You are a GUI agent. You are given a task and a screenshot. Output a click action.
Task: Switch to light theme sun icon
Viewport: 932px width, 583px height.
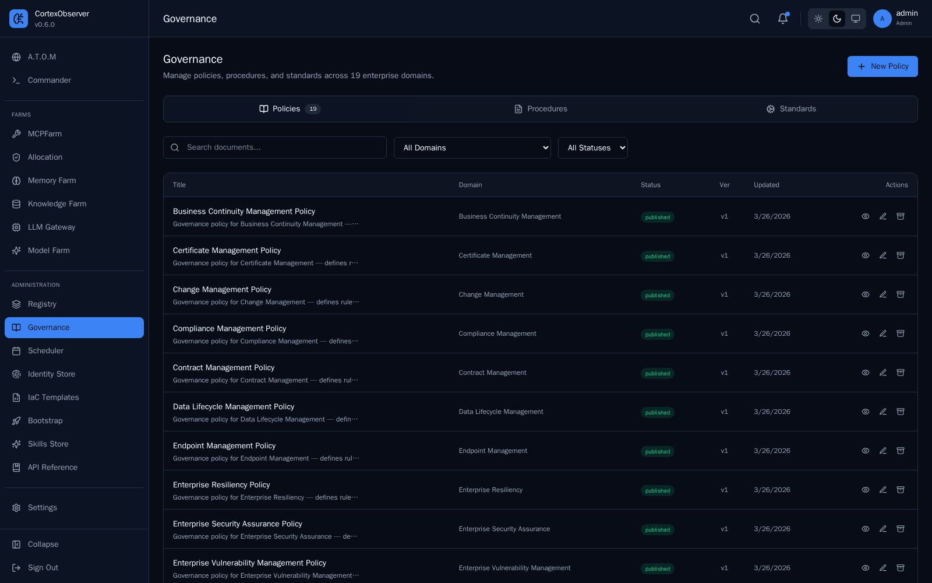point(818,19)
